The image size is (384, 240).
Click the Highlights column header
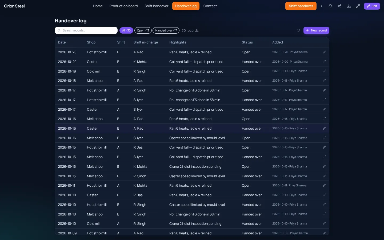(178, 42)
